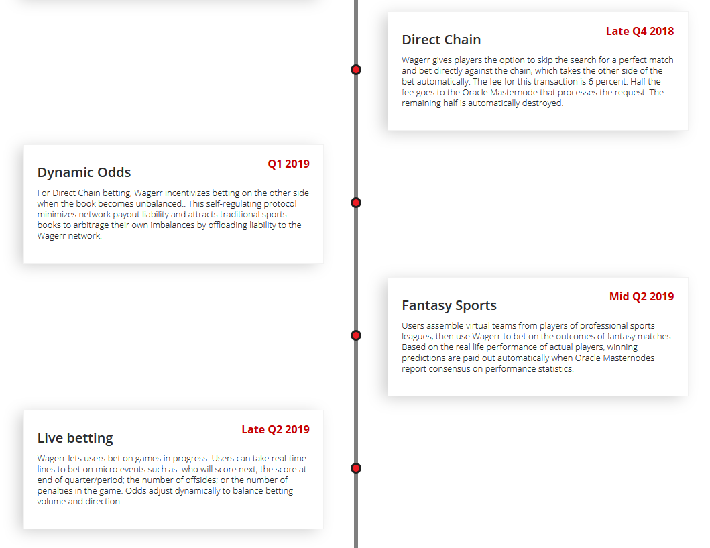Select the Live betting heading
710x548 pixels.
click(x=75, y=438)
